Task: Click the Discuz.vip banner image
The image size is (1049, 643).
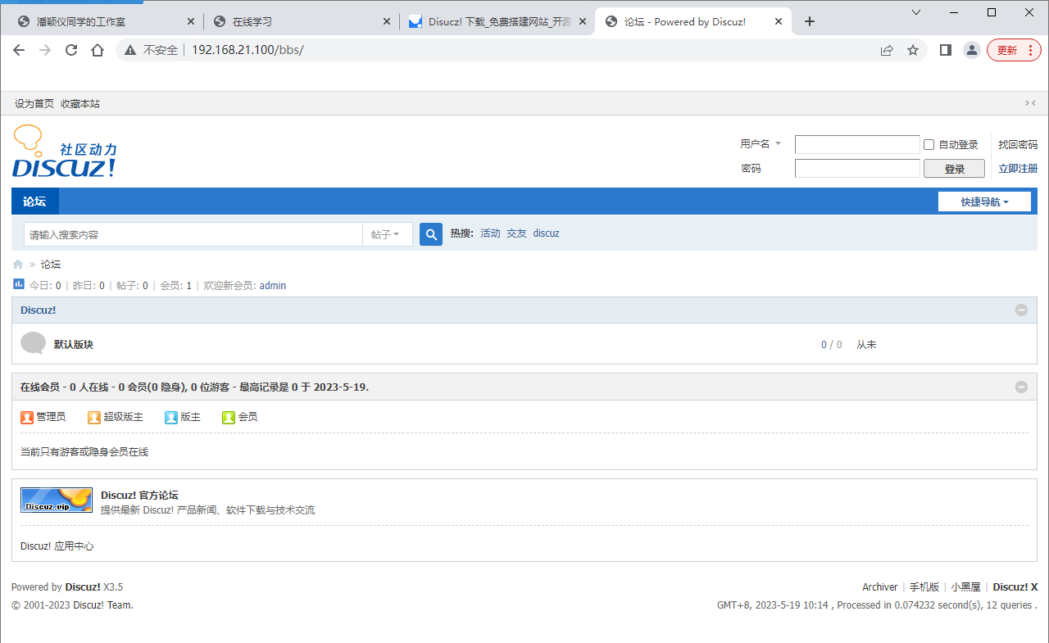Action: tap(57, 500)
